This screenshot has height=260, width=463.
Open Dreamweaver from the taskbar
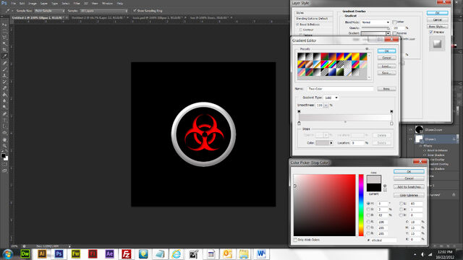[x=25, y=253]
